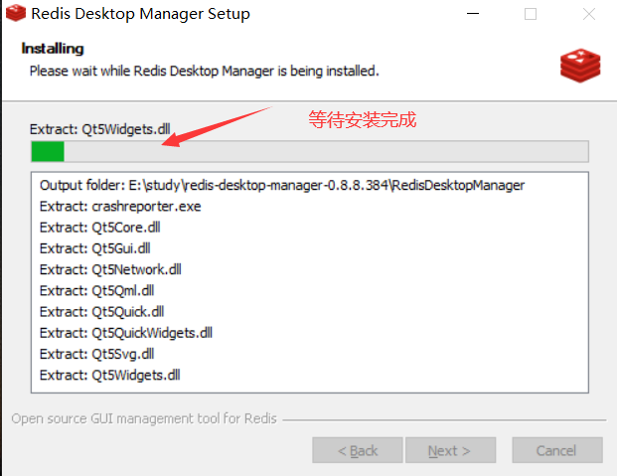Select the Qt5Core.dll log entry
Viewport: 617px width, 476px height.
point(100,228)
